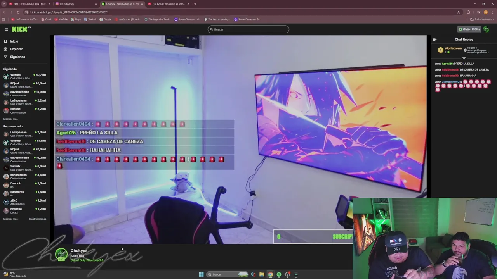
Task: Open recommended channel sandraskins
Action: click(25, 176)
